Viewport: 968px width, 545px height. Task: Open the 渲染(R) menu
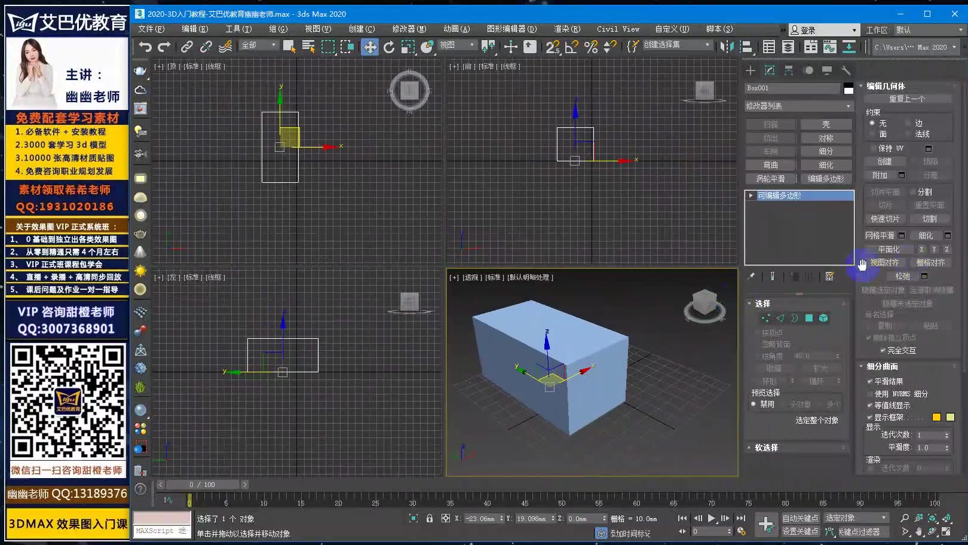pyautogui.click(x=566, y=29)
